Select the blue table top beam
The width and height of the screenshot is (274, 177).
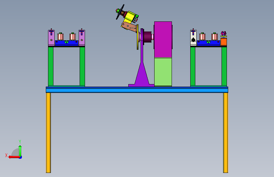137,90
